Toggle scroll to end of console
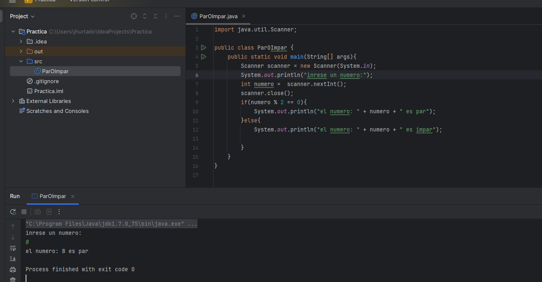542x282 pixels. [x=13, y=259]
